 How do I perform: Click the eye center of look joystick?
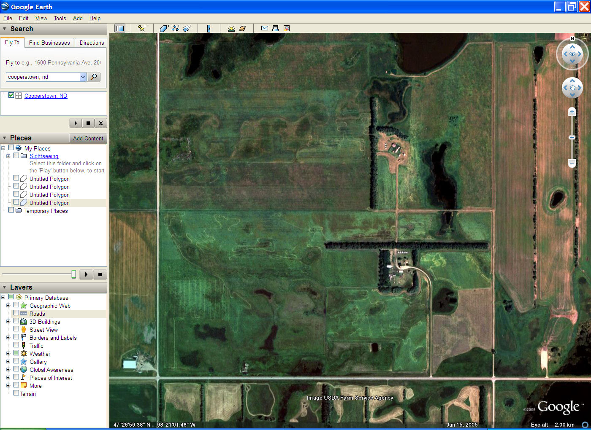point(572,54)
